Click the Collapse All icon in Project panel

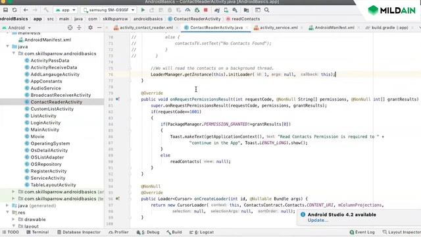click(79, 28)
